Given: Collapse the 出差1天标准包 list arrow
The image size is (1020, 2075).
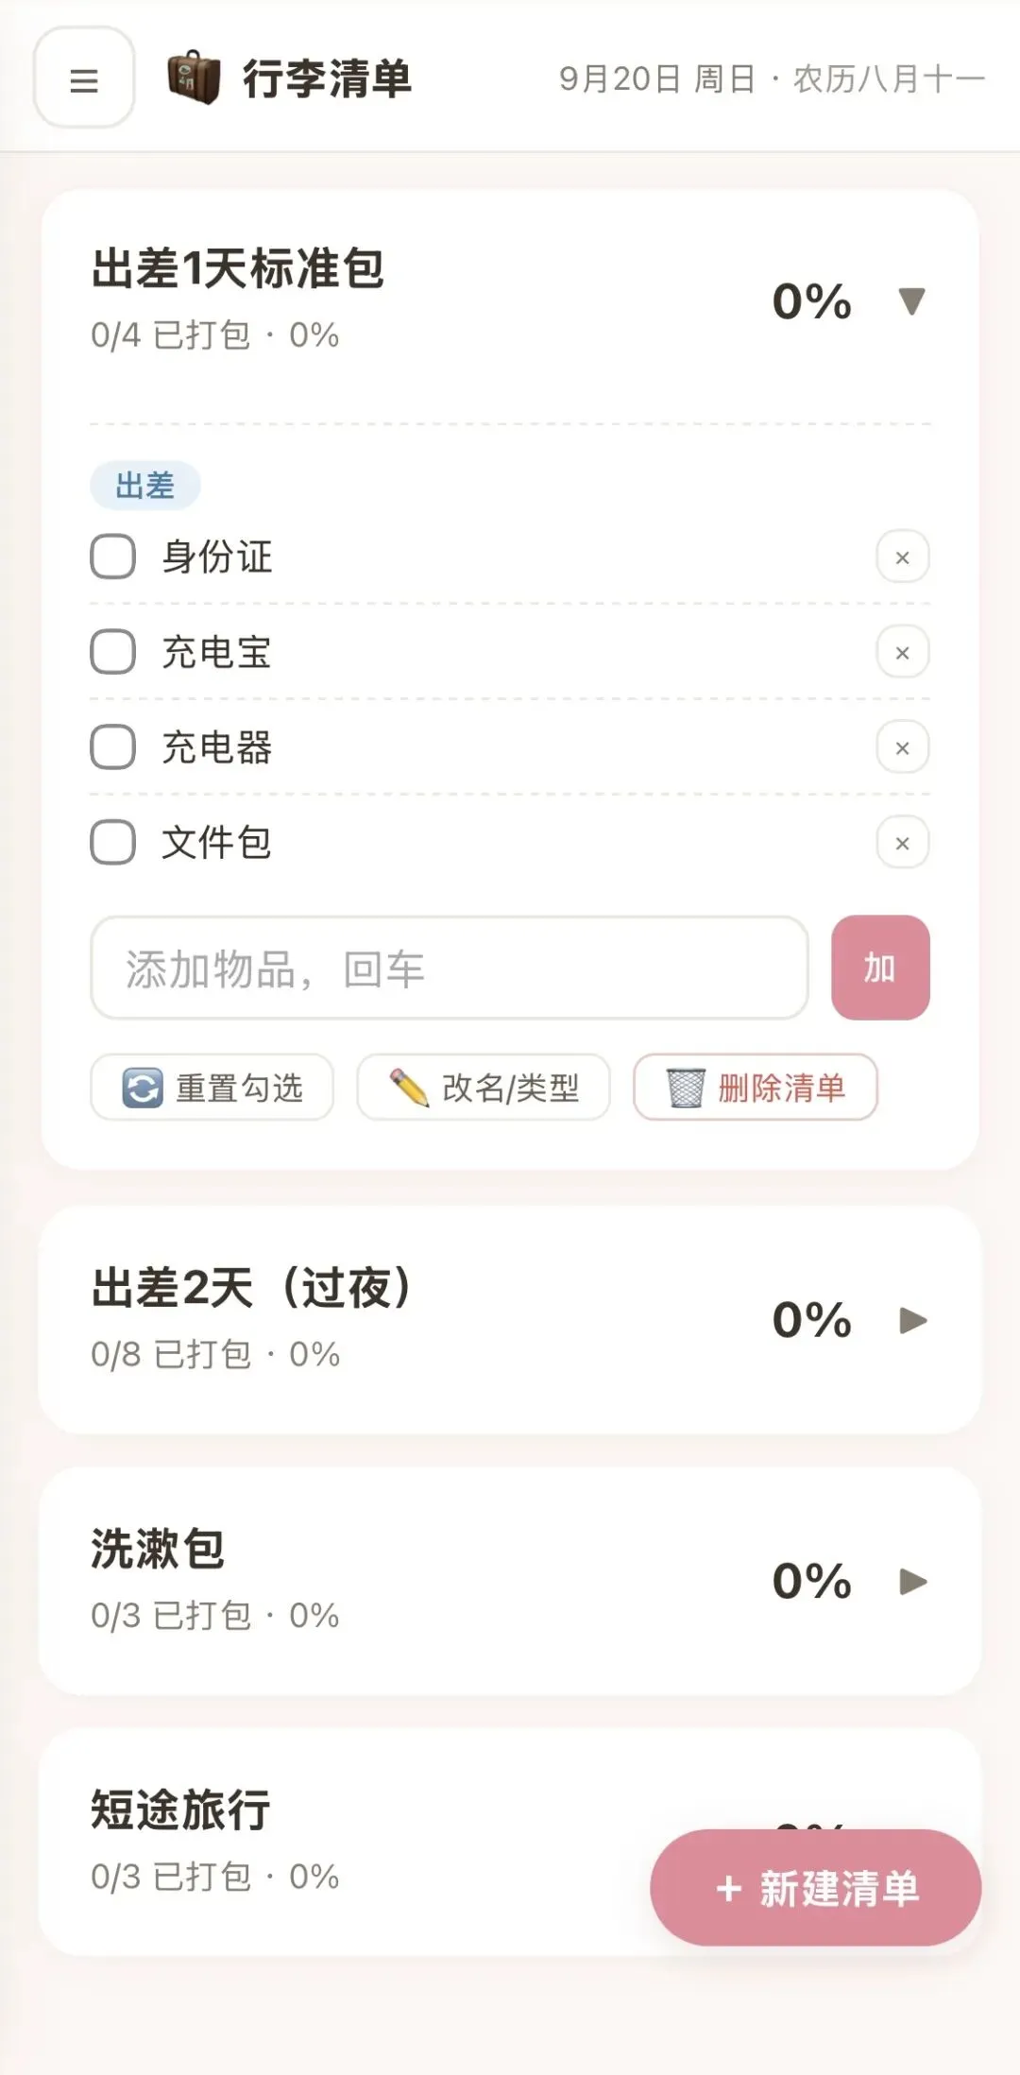Looking at the screenshot, I should 911,301.
